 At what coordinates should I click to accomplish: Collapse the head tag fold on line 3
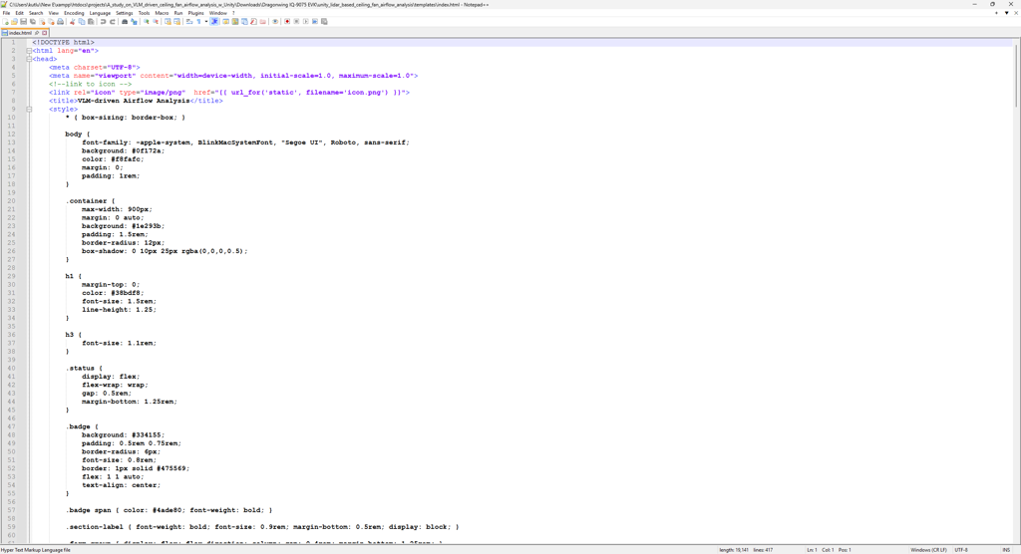pyautogui.click(x=29, y=59)
